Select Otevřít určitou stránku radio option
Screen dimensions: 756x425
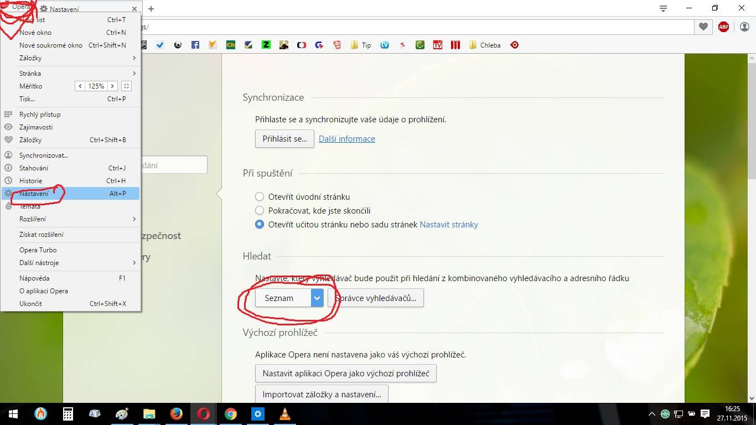point(260,224)
